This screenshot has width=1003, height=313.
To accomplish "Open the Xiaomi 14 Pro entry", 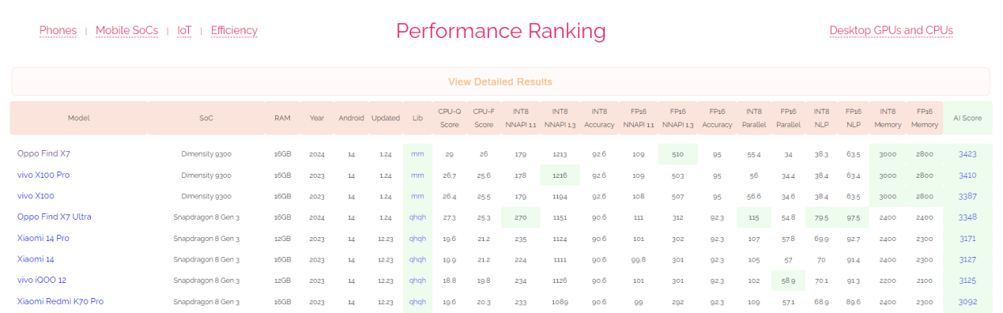I will tap(43, 238).
